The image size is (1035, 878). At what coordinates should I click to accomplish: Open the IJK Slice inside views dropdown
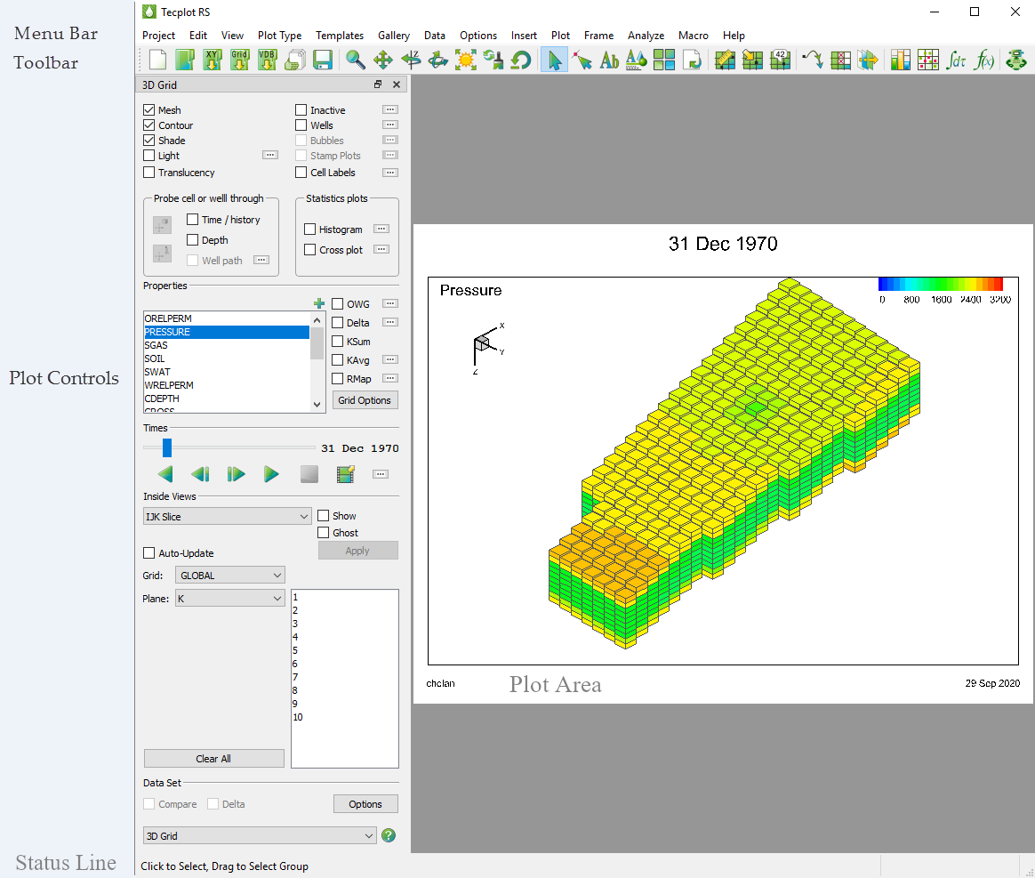coord(227,517)
